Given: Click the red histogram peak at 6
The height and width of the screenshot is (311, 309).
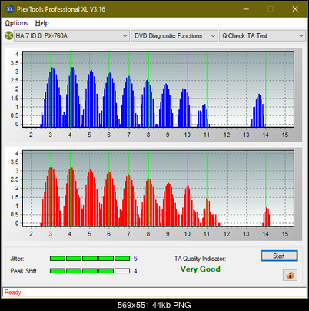Looking at the screenshot, I should (x=109, y=199).
